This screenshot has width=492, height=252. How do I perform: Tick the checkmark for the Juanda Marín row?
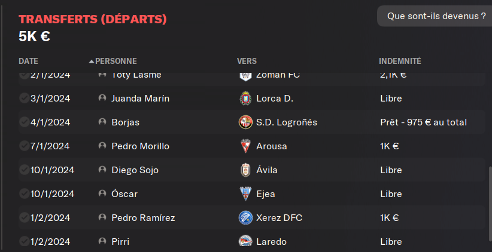[24, 98]
